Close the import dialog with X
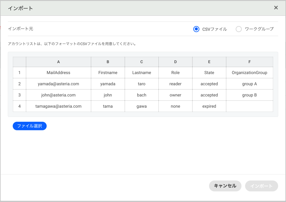This screenshot has height=202, width=286. click(x=276, y=8)
